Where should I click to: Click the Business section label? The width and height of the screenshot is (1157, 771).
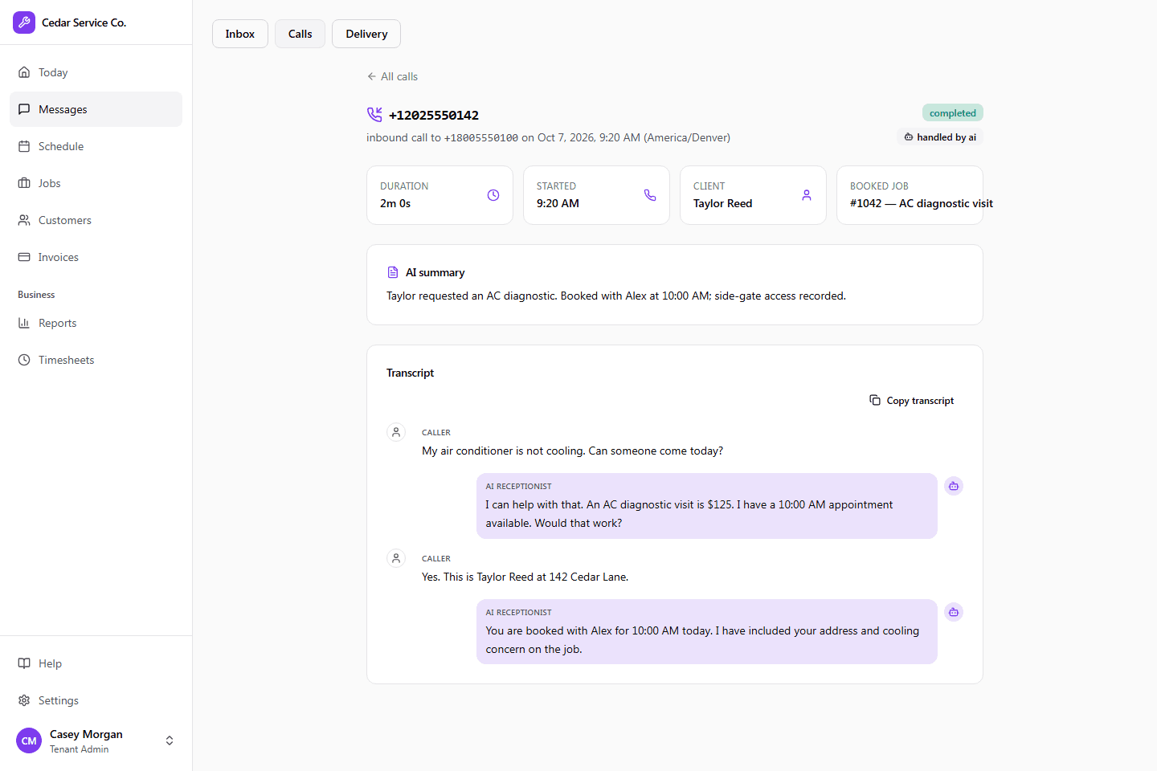[36, 295]
